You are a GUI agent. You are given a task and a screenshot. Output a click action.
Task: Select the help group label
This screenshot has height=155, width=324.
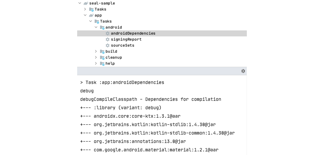(110, 64)
